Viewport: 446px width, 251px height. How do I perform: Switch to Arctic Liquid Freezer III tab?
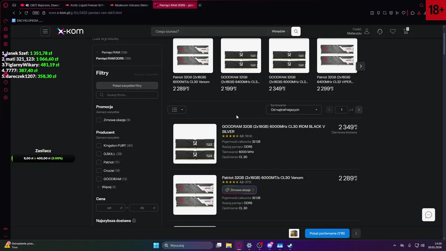point(85,5)
